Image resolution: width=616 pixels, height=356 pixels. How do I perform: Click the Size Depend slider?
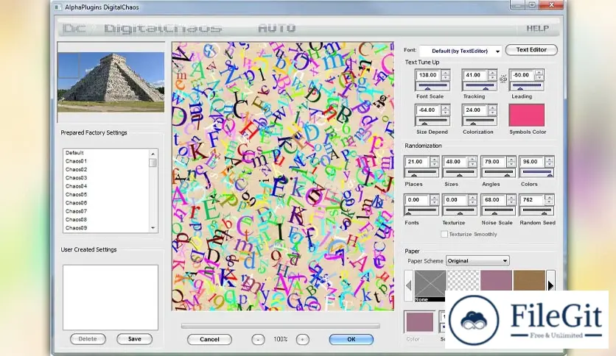click(432, 121)
